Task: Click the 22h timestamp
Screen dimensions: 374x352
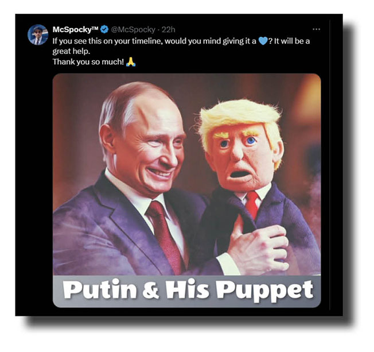Action: tap(168, 30)
